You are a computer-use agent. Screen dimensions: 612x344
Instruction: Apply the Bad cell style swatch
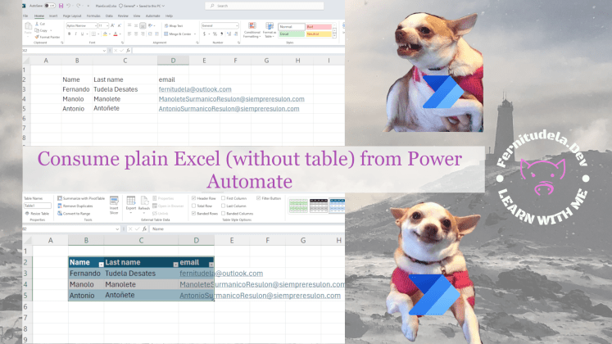pos(319,26)
